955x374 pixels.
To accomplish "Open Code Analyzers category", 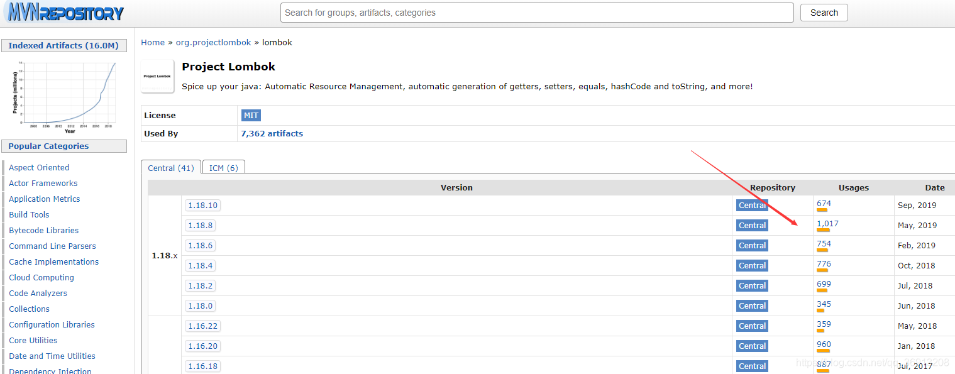I will (x=38, y=293).
